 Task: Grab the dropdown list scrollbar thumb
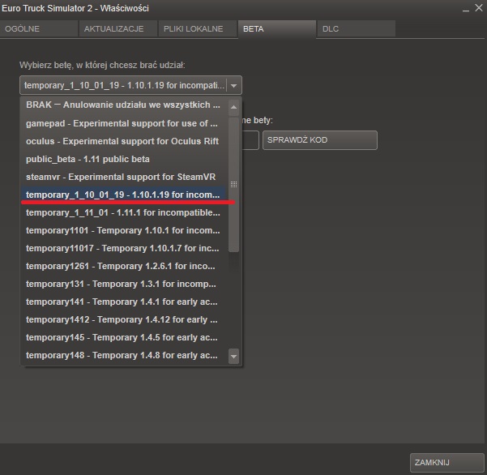pos(233,185)
